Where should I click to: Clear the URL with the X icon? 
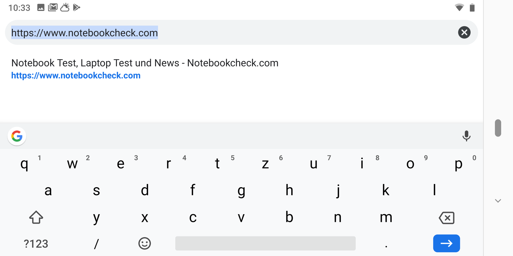click(x=464, y=33)
